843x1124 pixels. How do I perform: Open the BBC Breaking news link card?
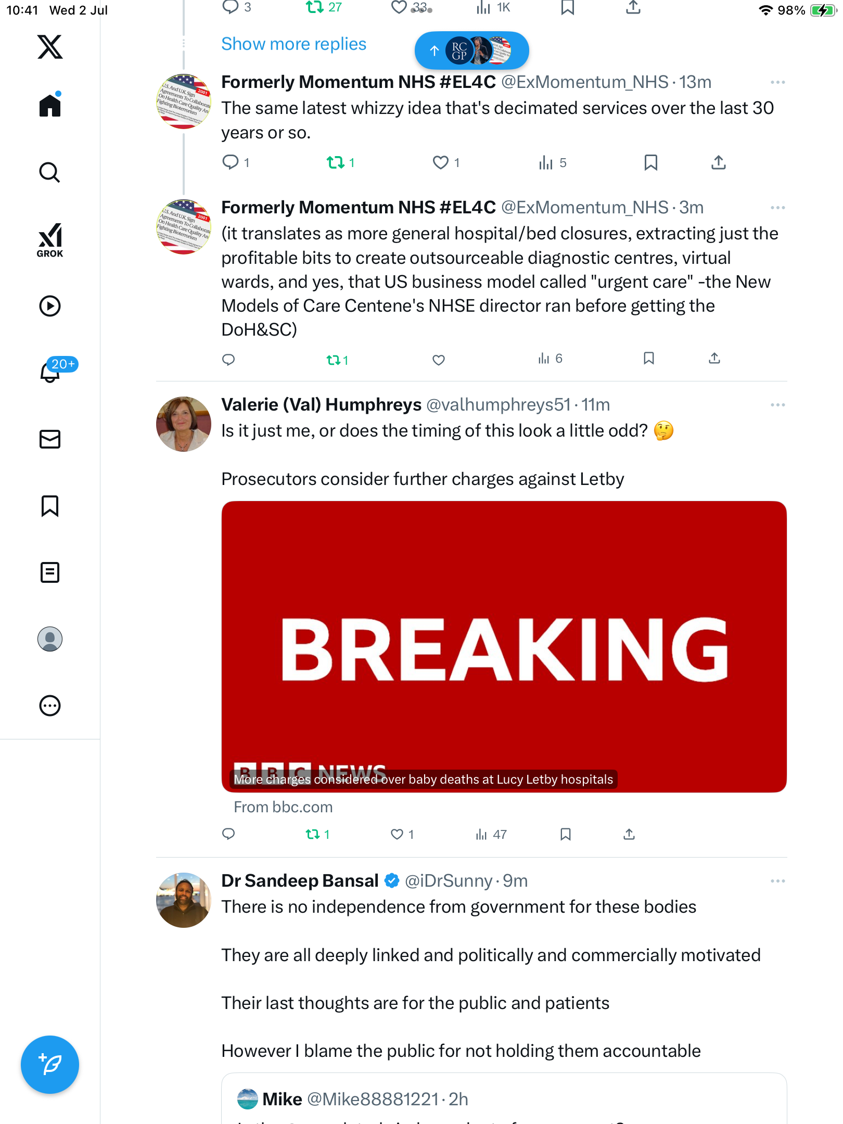coord(504,647)
